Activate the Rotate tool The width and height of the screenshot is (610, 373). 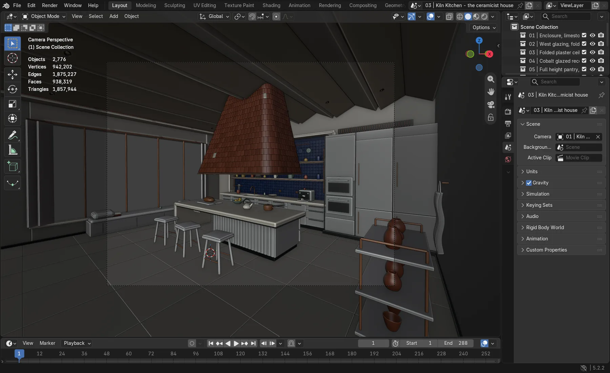click(13, 89)
